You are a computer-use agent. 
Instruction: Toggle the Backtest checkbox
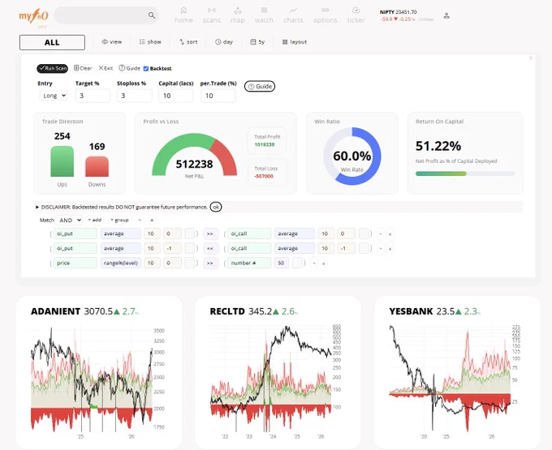point(146,69)
